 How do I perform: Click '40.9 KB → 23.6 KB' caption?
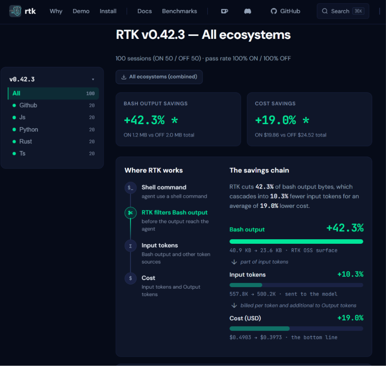coord(256,251)
